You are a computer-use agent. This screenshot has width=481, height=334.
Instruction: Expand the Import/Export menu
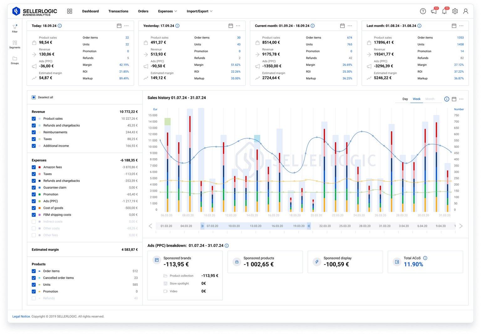click(199, 11)
